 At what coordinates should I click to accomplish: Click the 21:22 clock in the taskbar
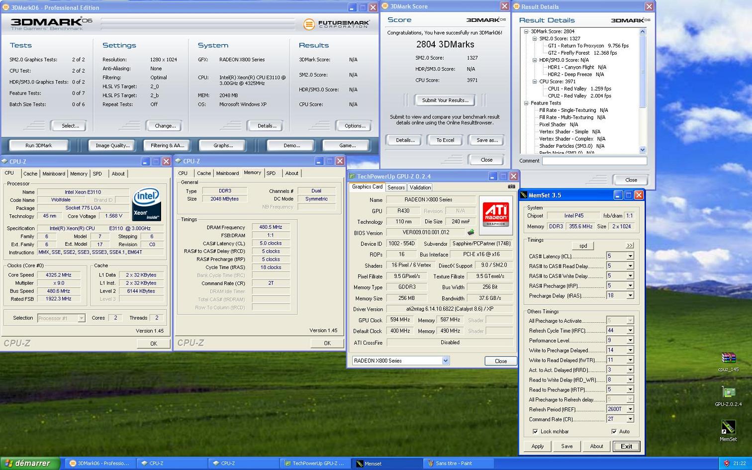[x=739, y=464]
